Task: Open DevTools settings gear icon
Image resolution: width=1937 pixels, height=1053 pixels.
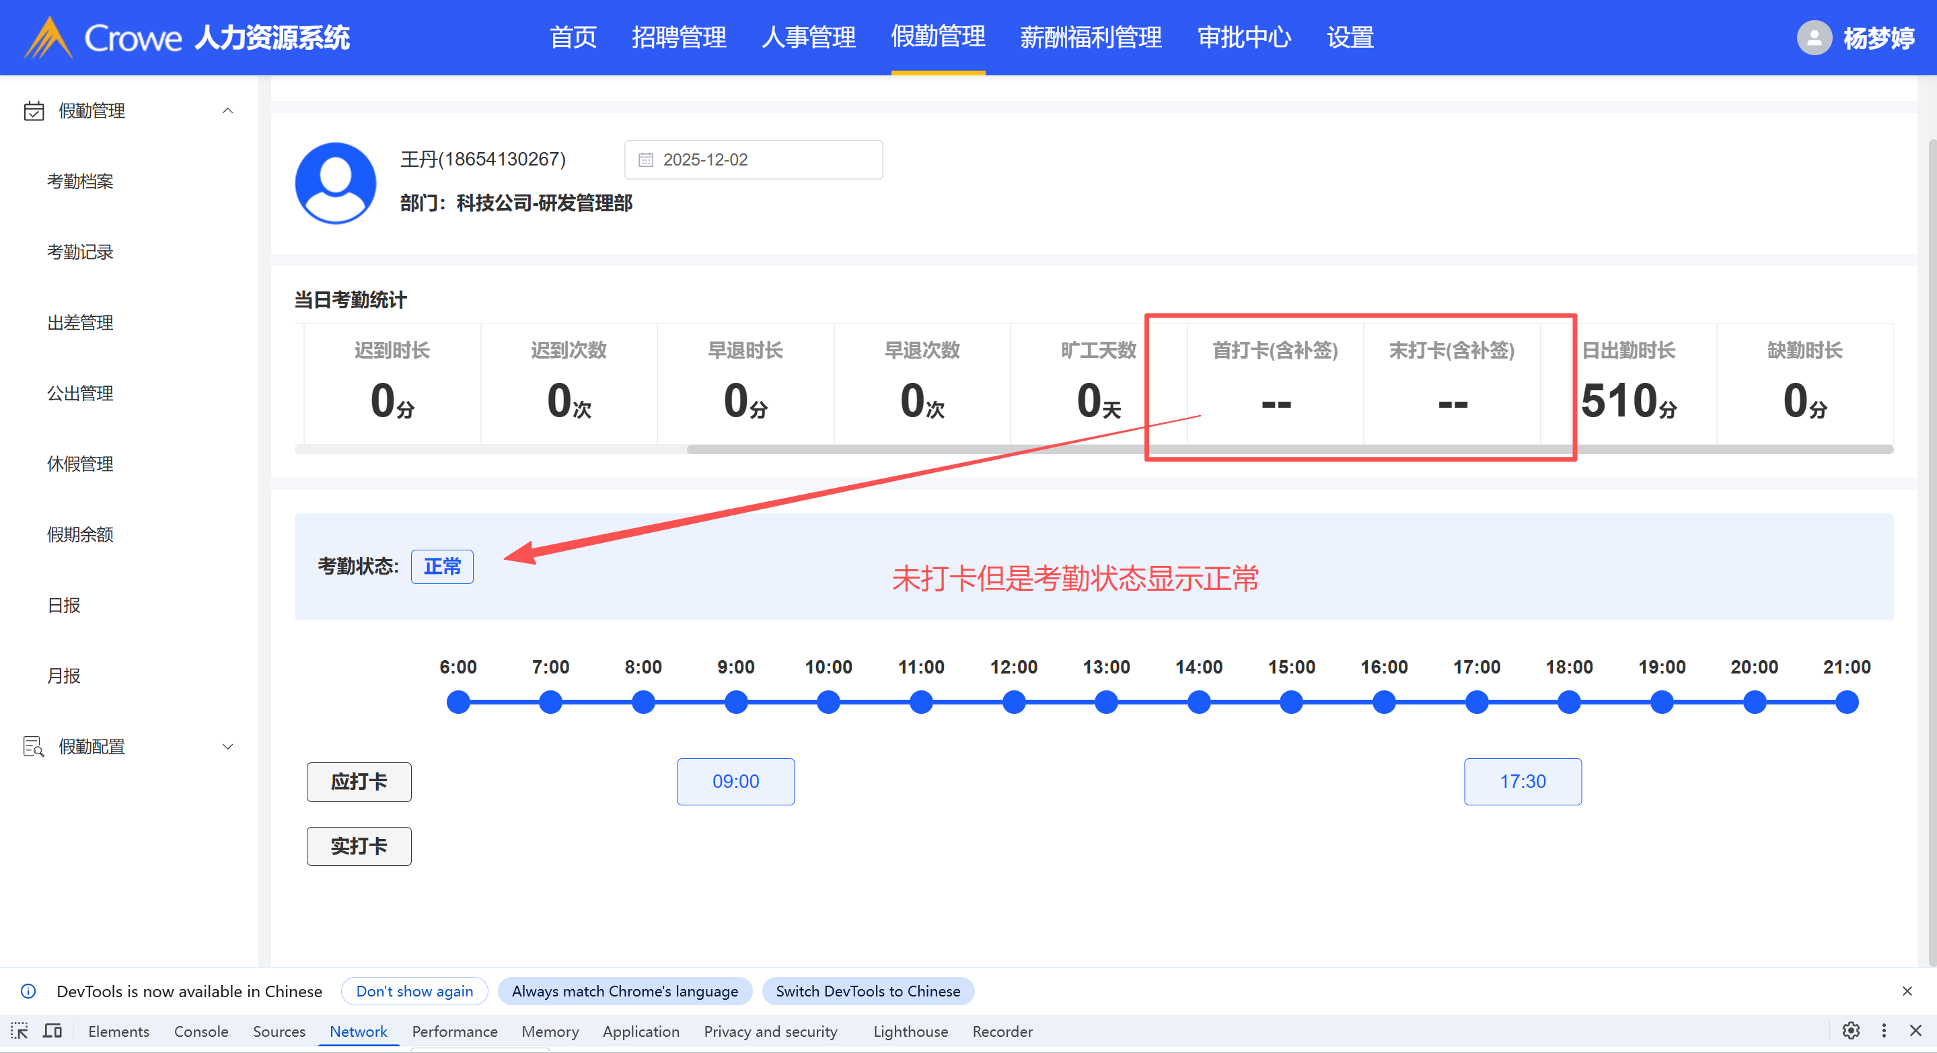Action: (x=1850, y=1030)
